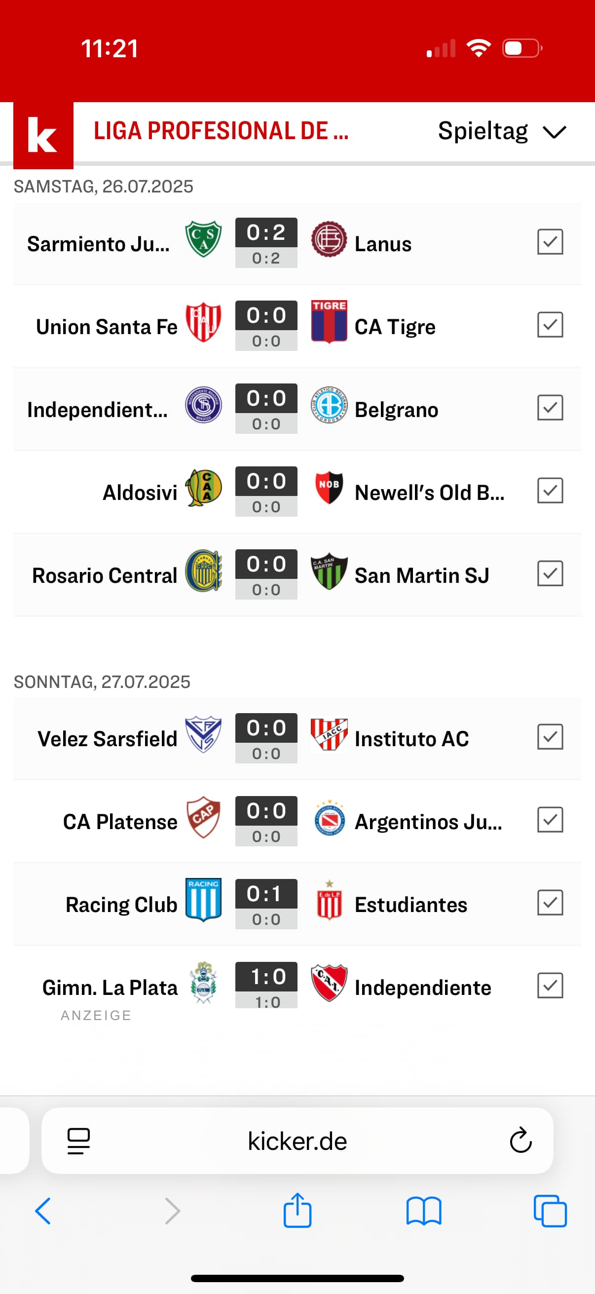Click the Lanus club crest
Image resolution: width=595 pixels, height=1294 pixels.
coord(329,239)
